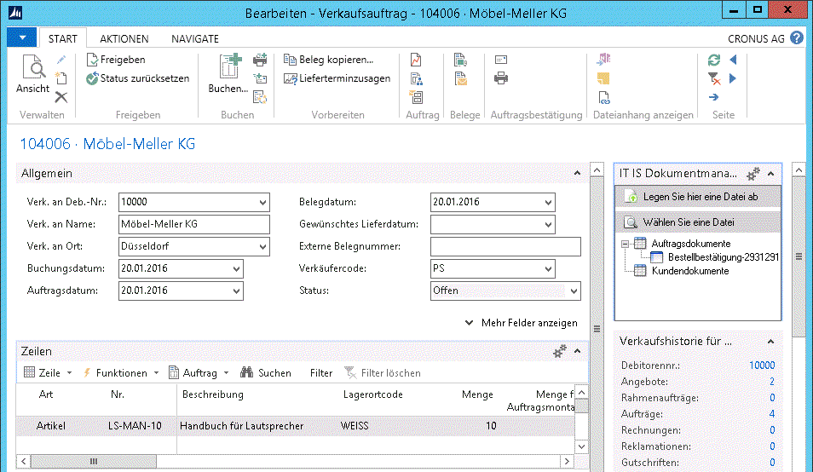Open the Funktionen menu

[121, 372]
